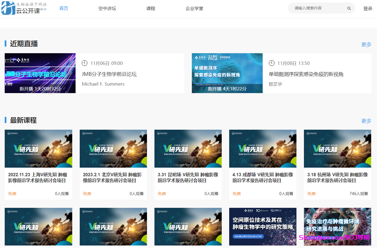Open the 单细胞测序 live broadcast thumbnail

tap(227, 73)
